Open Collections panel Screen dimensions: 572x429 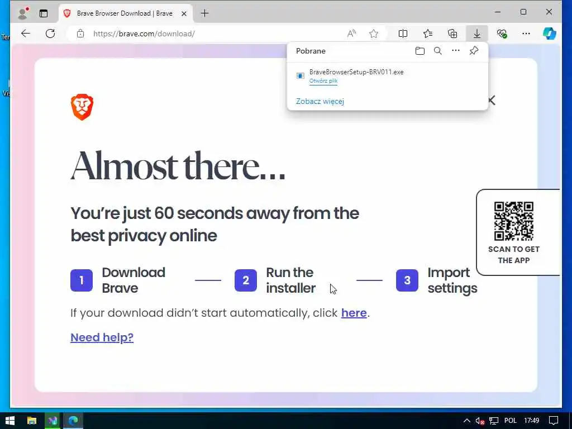click(x=452, y=34)
